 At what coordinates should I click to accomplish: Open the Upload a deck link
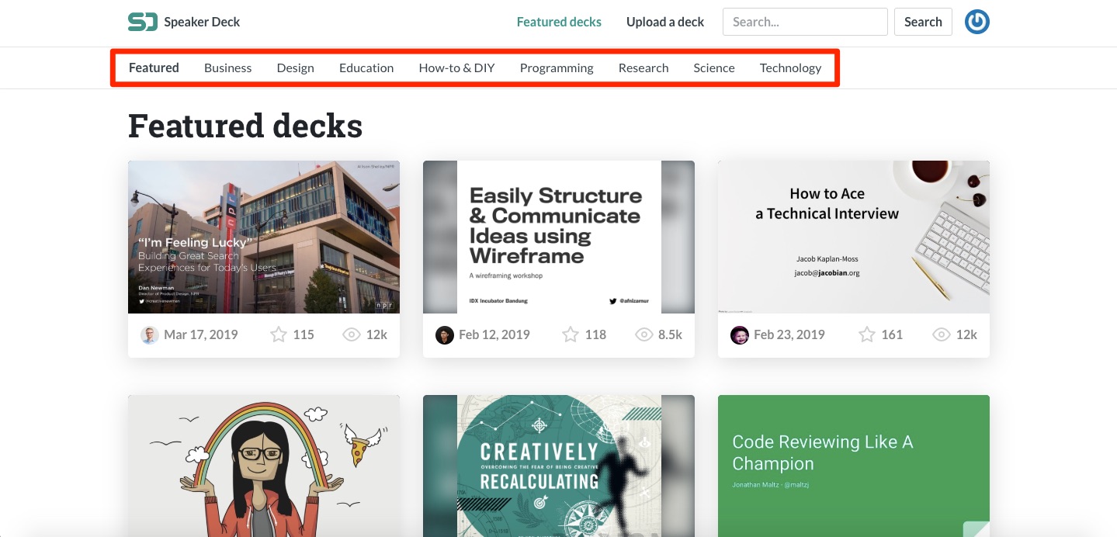coord(664,22)
